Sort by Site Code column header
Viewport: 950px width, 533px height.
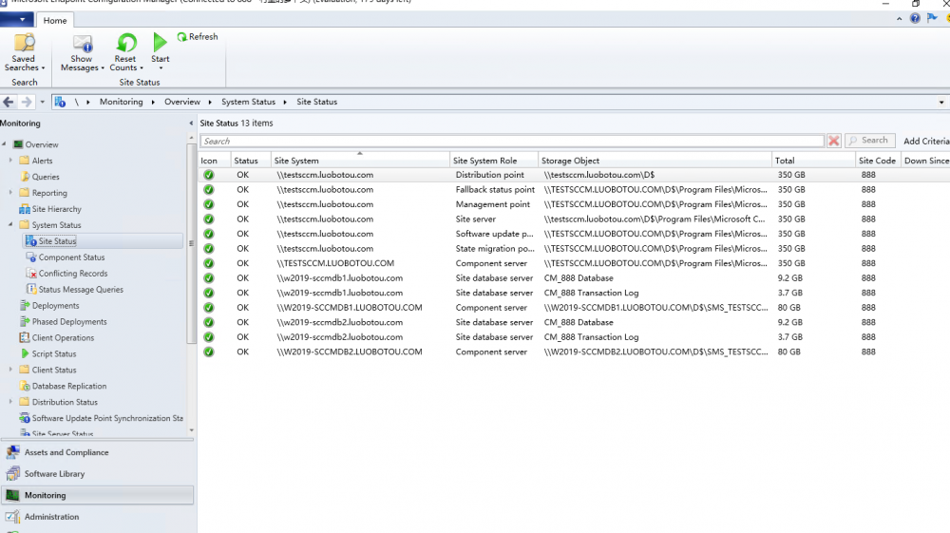coord(878,161)
